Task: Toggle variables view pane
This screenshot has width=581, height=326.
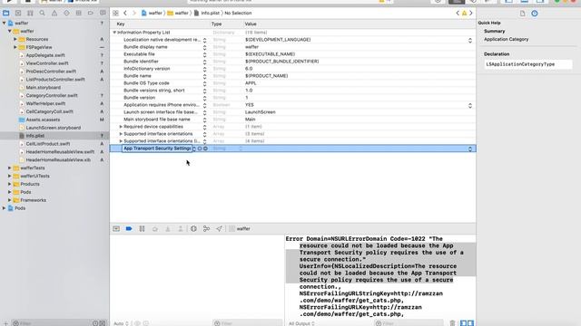Action: coord(463,323)
